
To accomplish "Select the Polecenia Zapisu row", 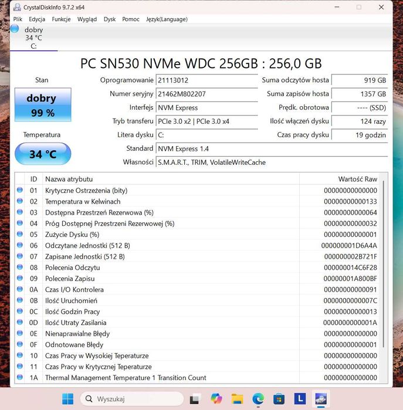I will (x=197, y=279).
